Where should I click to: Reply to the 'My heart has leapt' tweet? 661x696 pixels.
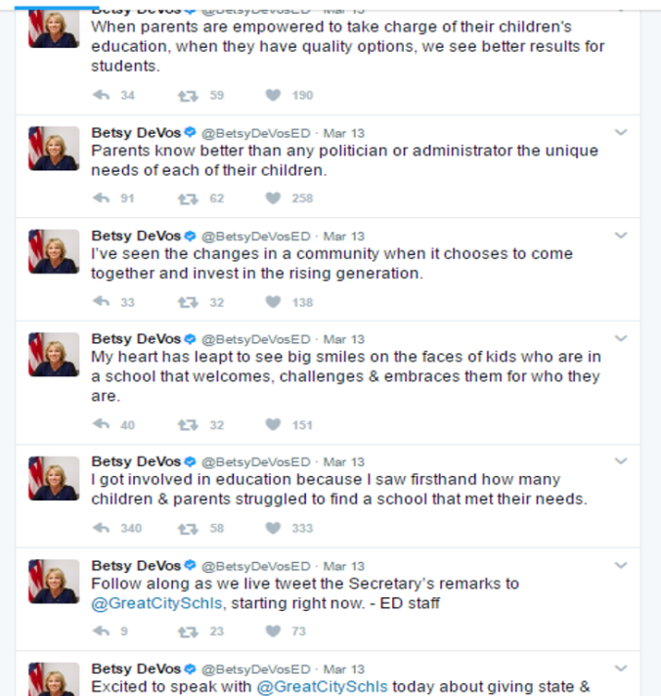click(x=100, y=424)
